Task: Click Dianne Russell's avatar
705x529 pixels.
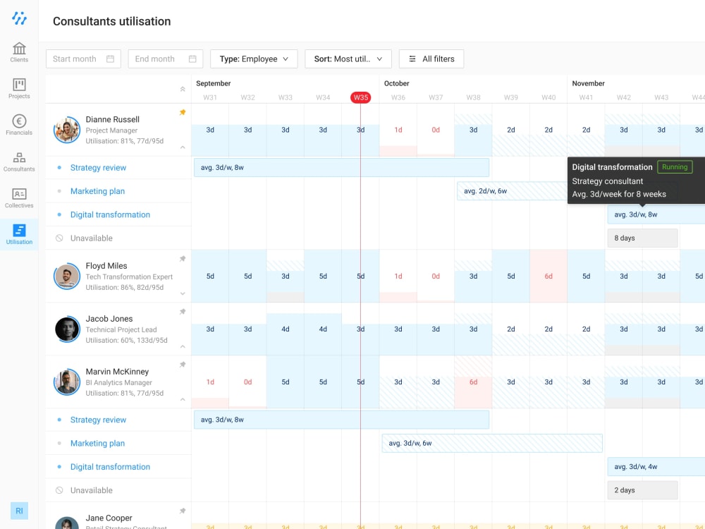Action: 67,130
